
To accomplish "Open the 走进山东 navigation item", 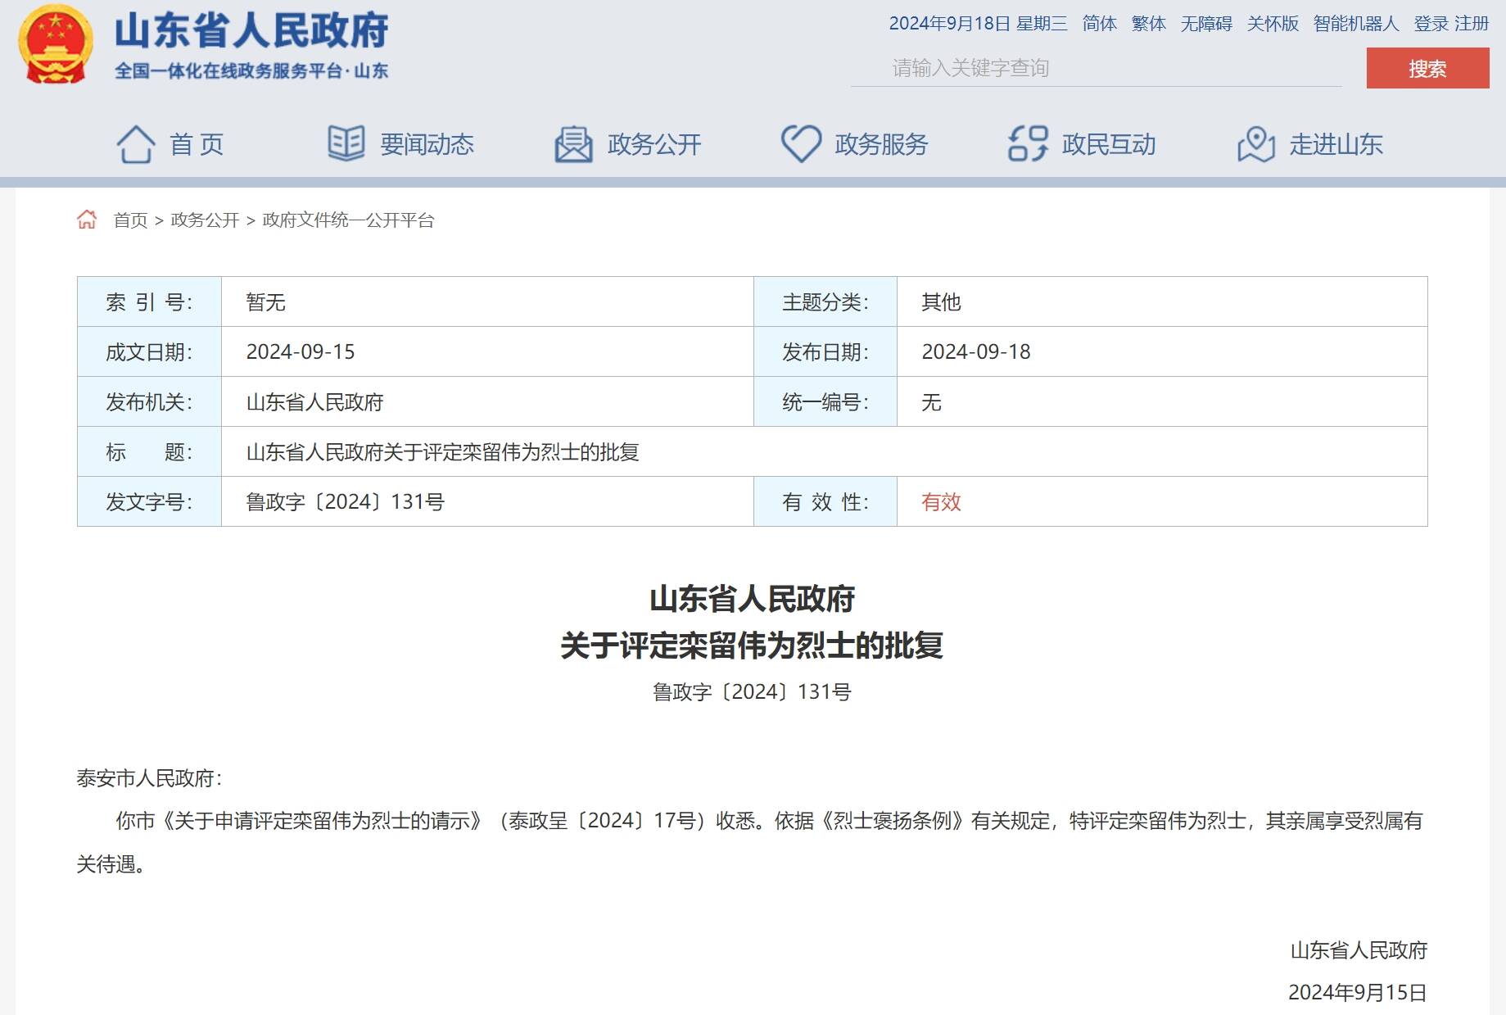I will click(1336, 144).
